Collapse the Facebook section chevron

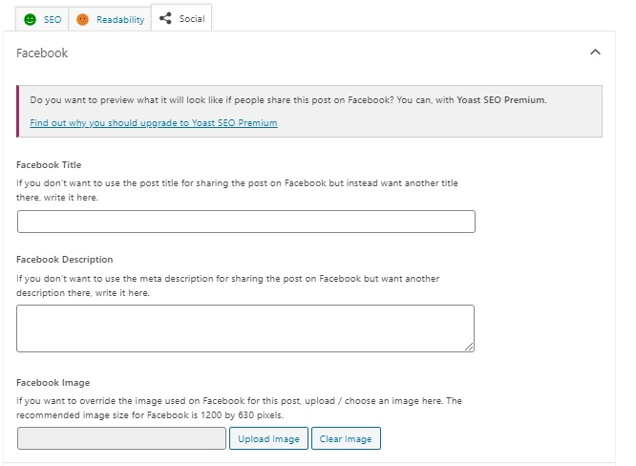click(x=595, y=52)
